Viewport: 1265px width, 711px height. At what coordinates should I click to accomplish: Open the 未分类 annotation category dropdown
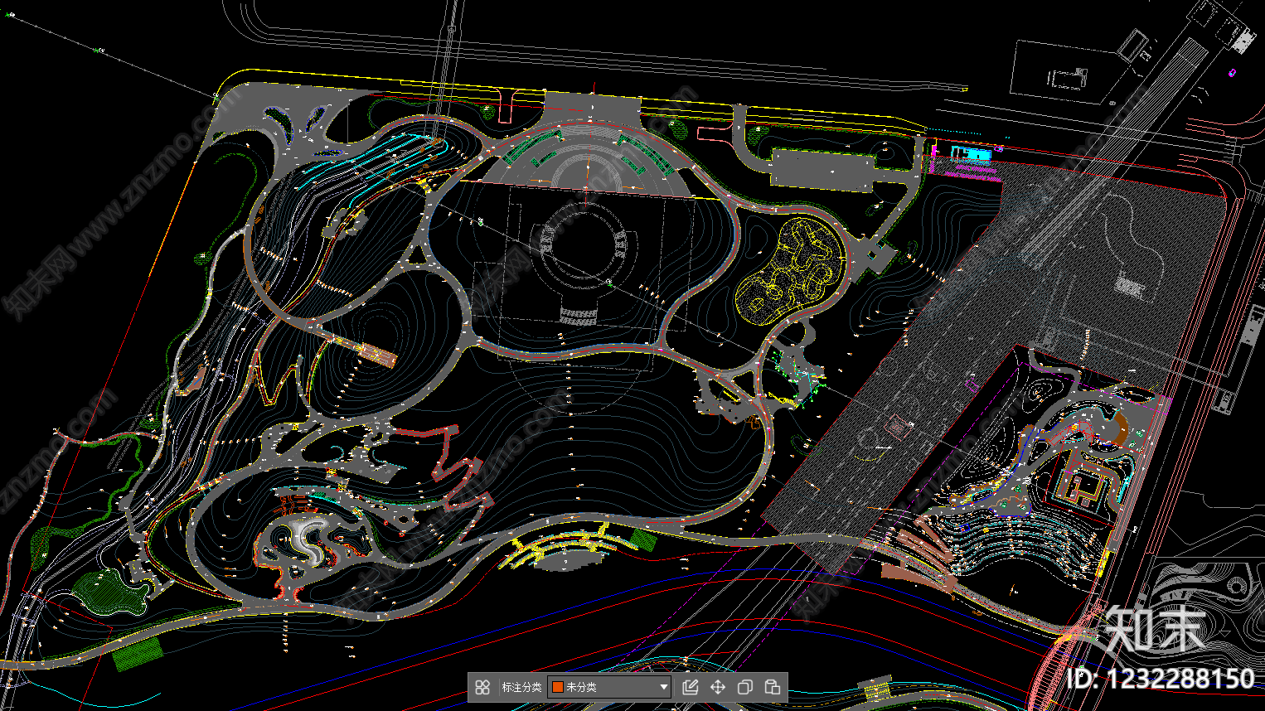pyautogui.click(x=609, y=687)
